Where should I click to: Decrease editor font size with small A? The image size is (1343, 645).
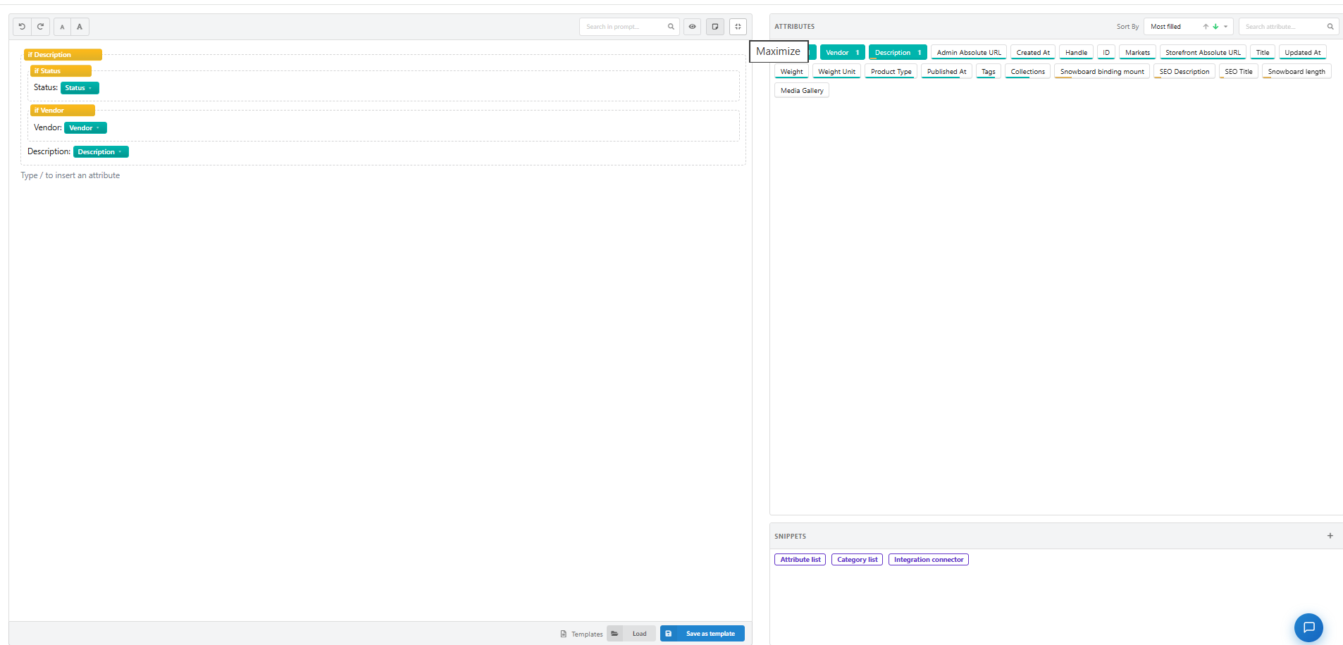coord(62,27)
